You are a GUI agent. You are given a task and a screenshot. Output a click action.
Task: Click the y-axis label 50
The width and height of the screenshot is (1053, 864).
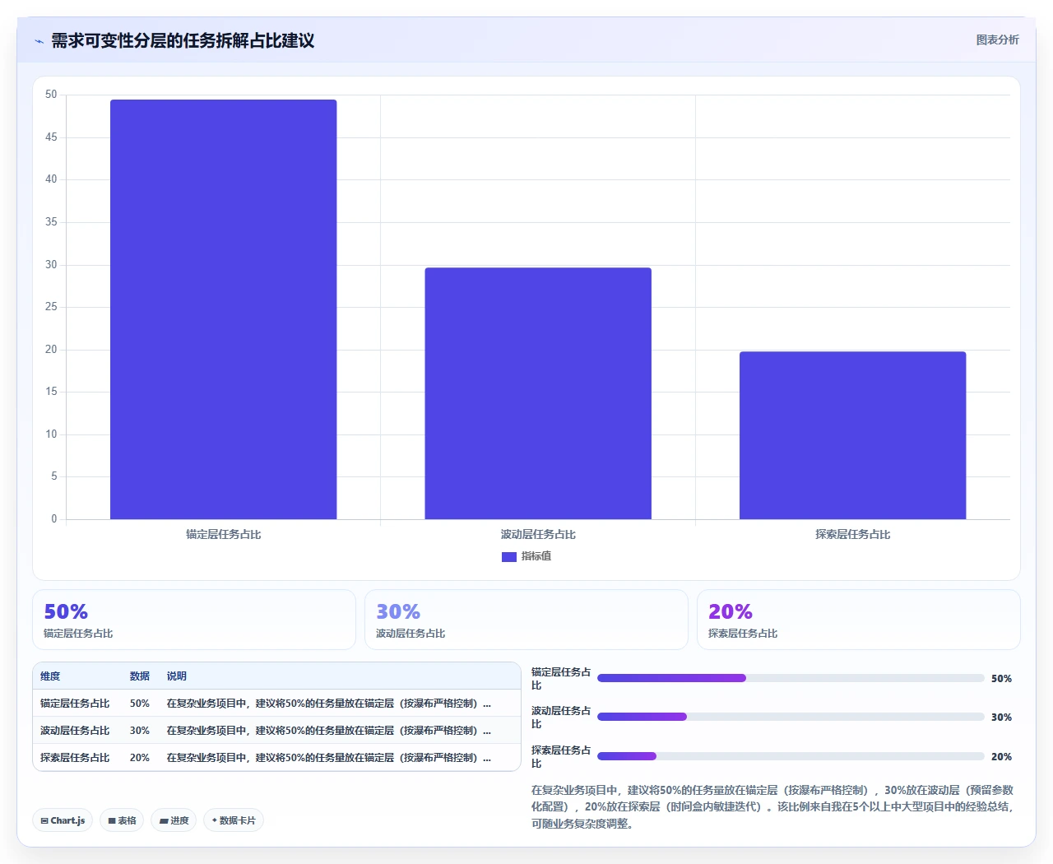(51, 95)
